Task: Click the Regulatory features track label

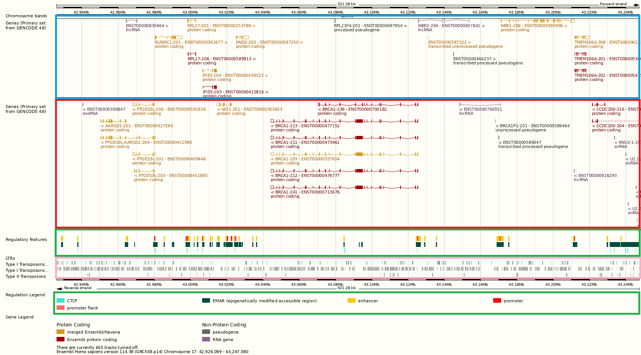Action: (26, 239)
